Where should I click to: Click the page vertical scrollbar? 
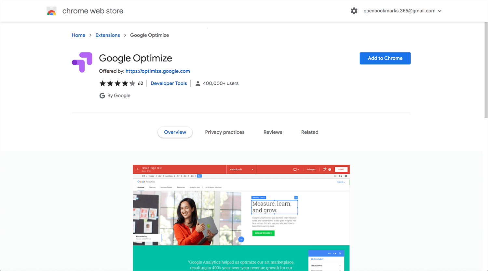(486, 70)
